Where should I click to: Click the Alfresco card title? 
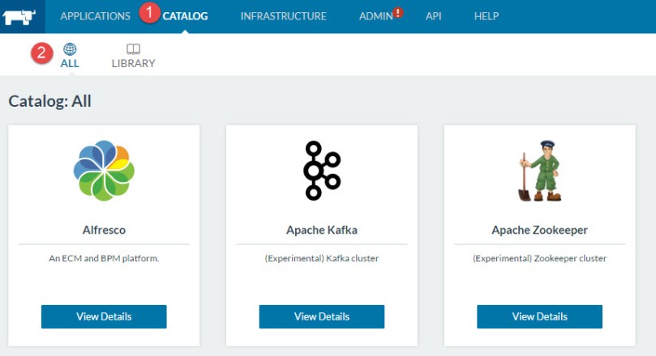point(104,230)
